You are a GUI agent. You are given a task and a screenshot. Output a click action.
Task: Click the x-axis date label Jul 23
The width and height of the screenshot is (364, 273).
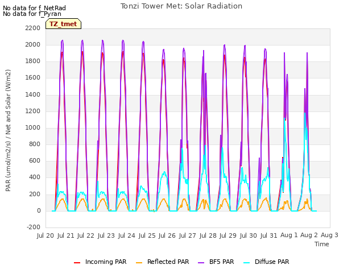pyautogui.click(x=106, y=235)
